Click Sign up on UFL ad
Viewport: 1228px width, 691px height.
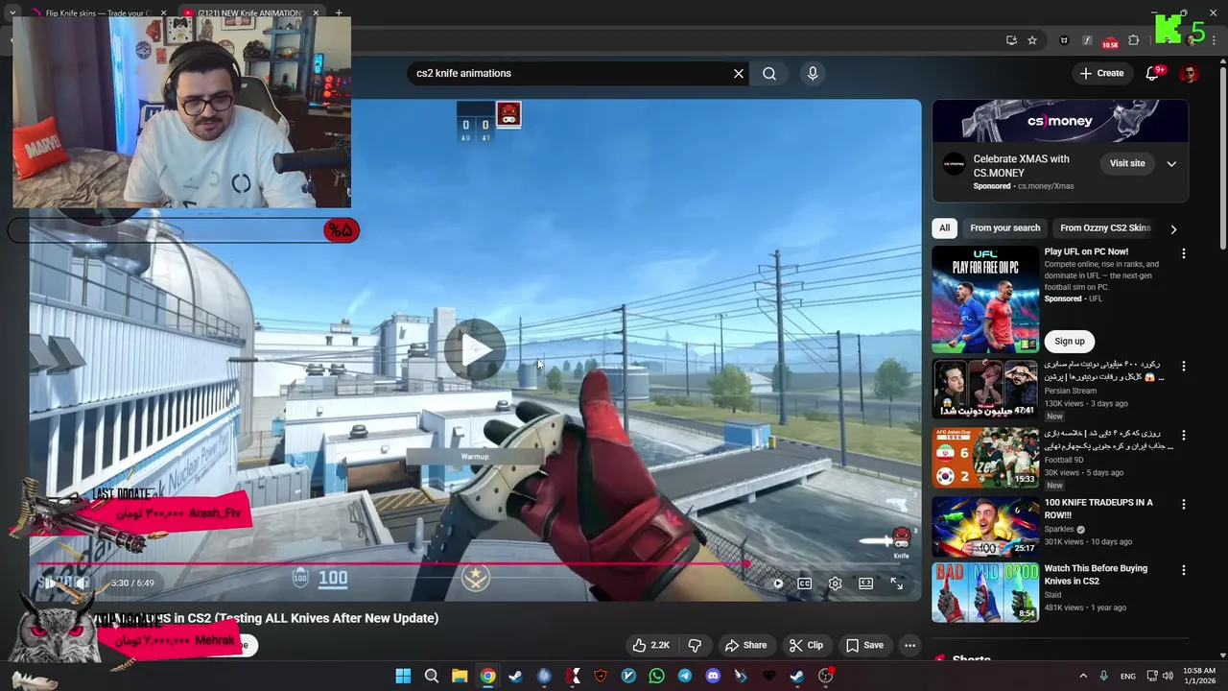(1070, 342)
